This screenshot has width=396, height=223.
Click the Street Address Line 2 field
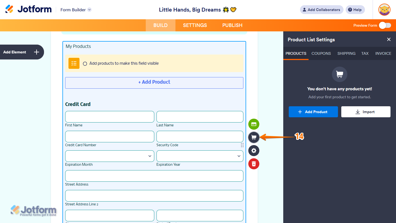pyautogui.click(x=154, y=196)
